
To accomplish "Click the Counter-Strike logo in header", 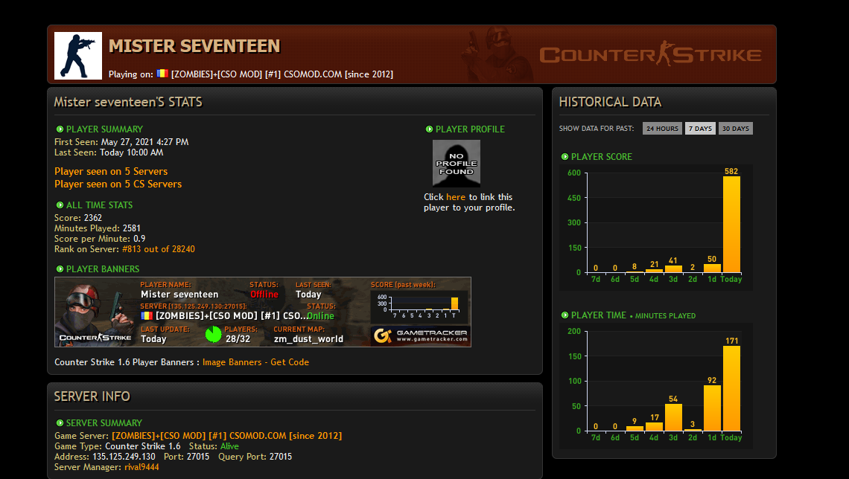I will pos(650,55).
